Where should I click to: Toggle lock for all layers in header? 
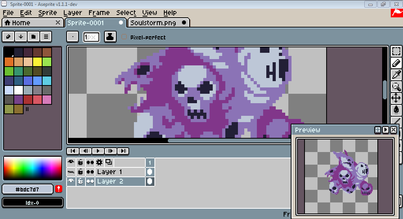[80, 162]
